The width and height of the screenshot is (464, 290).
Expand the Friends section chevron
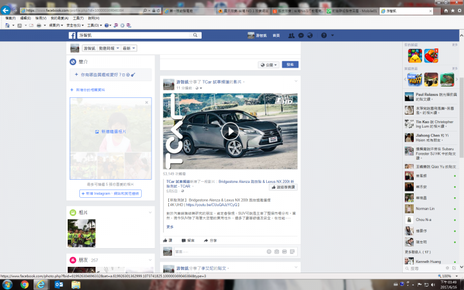tap(150, 260)
